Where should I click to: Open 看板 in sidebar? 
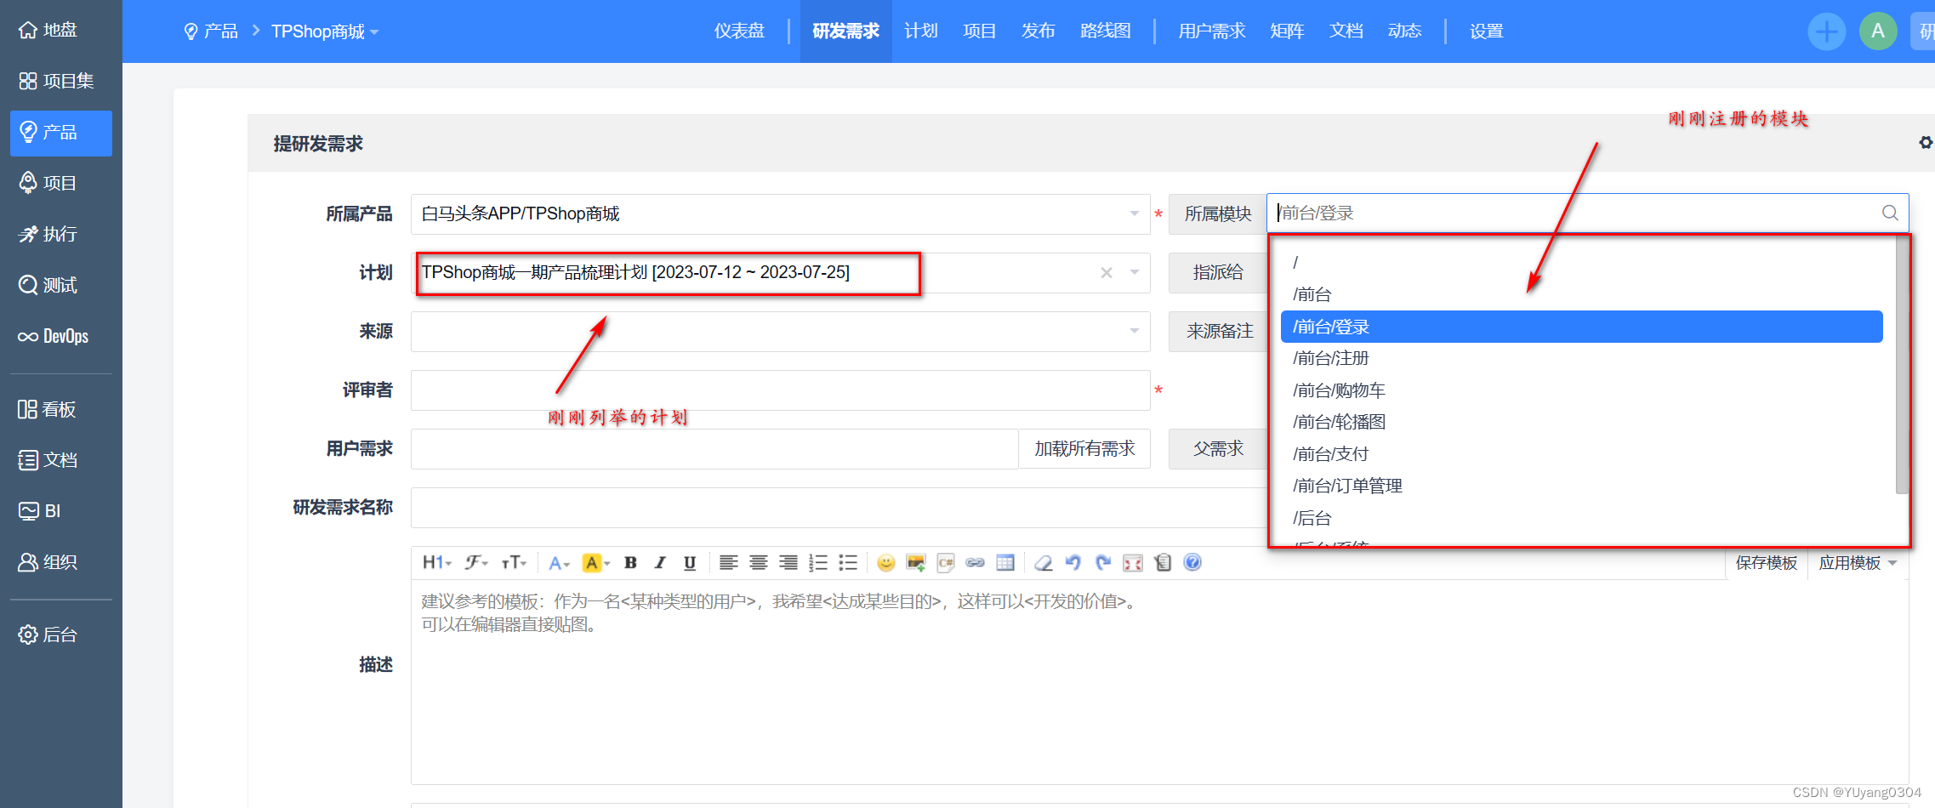tap(61, 410)
